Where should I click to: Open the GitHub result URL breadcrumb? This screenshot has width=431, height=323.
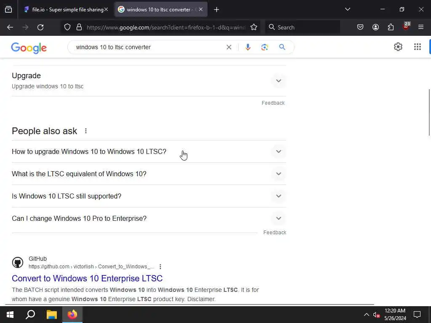(x=91, y=267)
